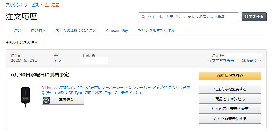The height and width of the screenshot is (132, 273).
Task: Open the 領収書等 receipt link
Action: (249, 61)
